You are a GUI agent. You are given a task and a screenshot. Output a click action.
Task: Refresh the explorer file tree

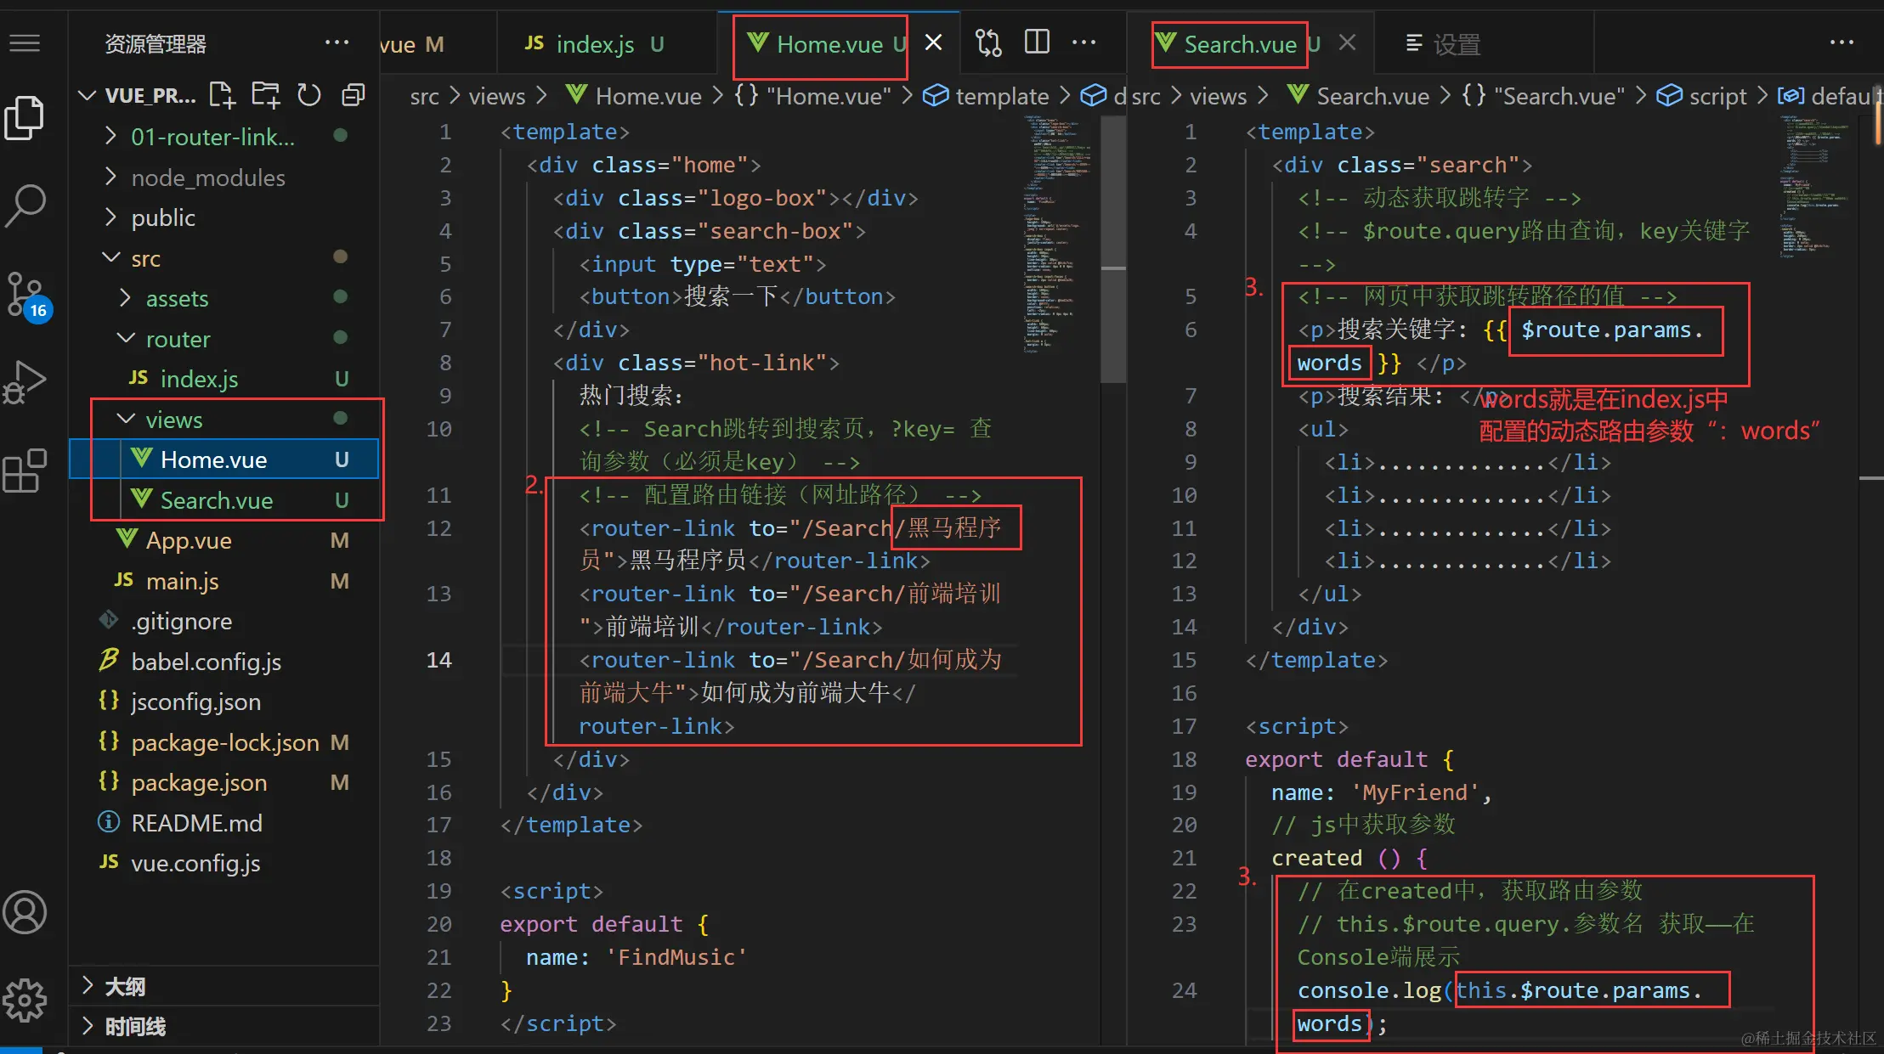(309, 94)
